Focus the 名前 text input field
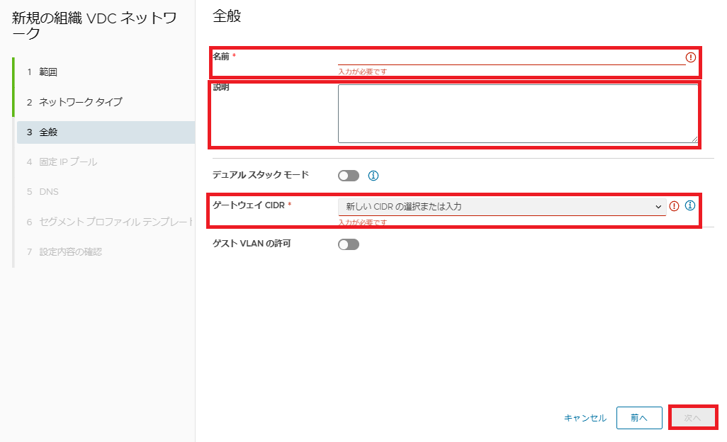Image resolution: width=727 pixels, height=442 pixels. (x=511, y=57)
